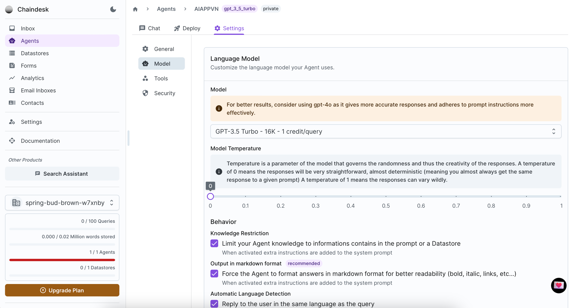The width and height of the screenshot is (572, 308).
Task: Open the GPT-3.5 Turbo model dropdown
Action: (x=386, y=131)
